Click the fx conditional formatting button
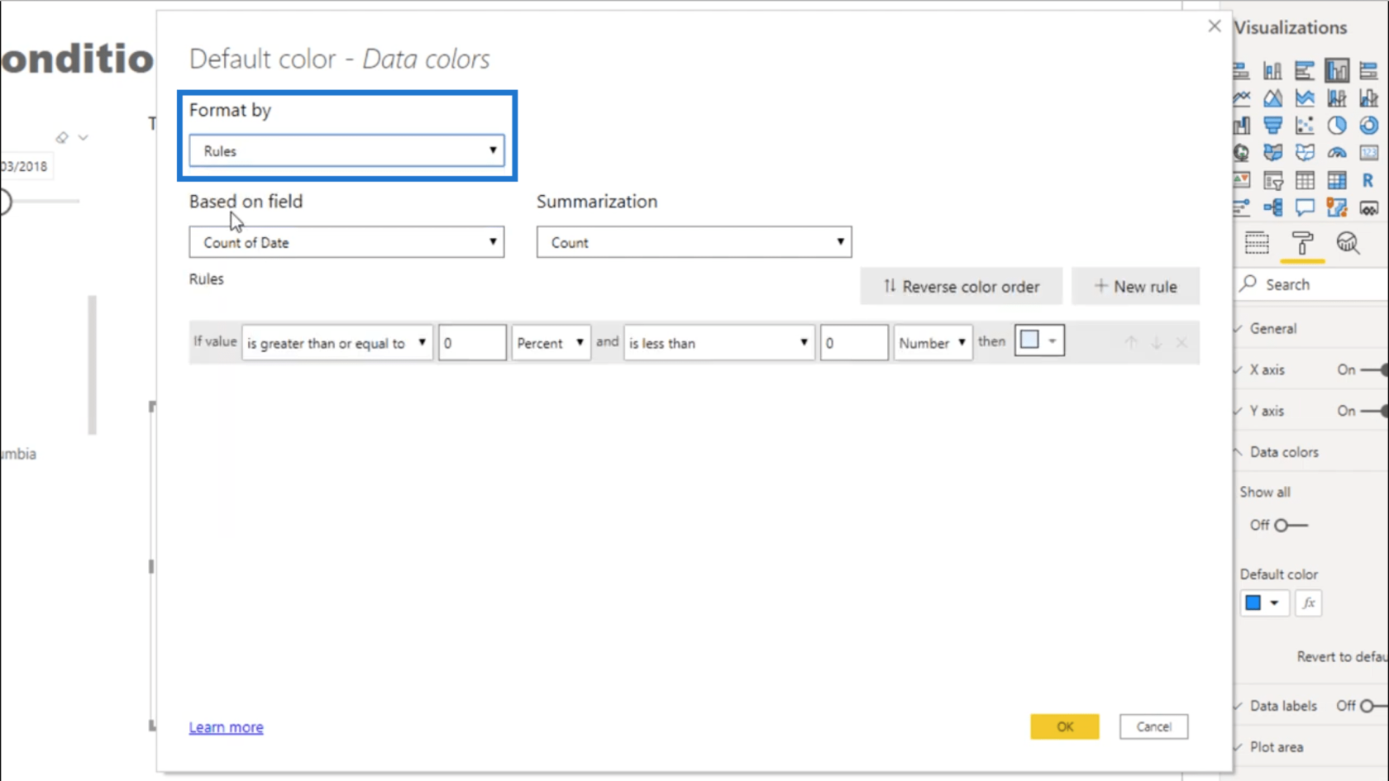 click(x=1308, y=603)
